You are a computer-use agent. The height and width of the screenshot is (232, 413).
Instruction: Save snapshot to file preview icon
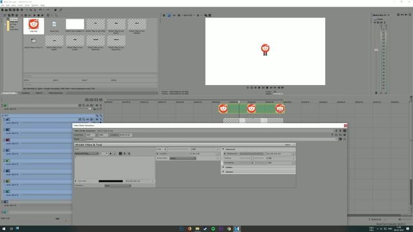click(x=210, y=15)
